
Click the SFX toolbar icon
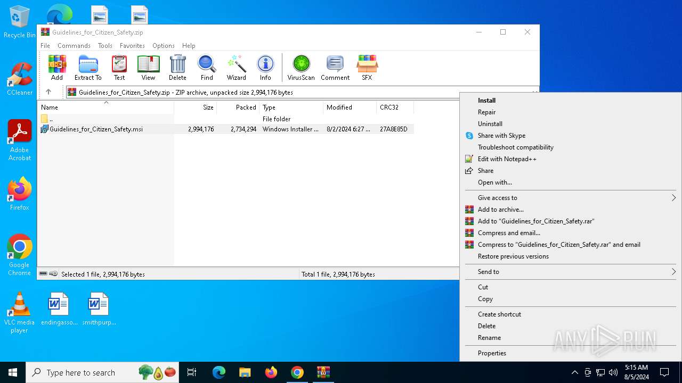367,68
